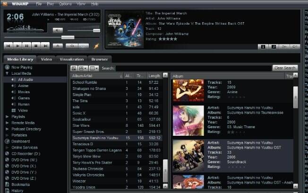Click the album pane scroll down arrow
The width and height of the screenshot is (308, 193).
(x=295, y=186)
